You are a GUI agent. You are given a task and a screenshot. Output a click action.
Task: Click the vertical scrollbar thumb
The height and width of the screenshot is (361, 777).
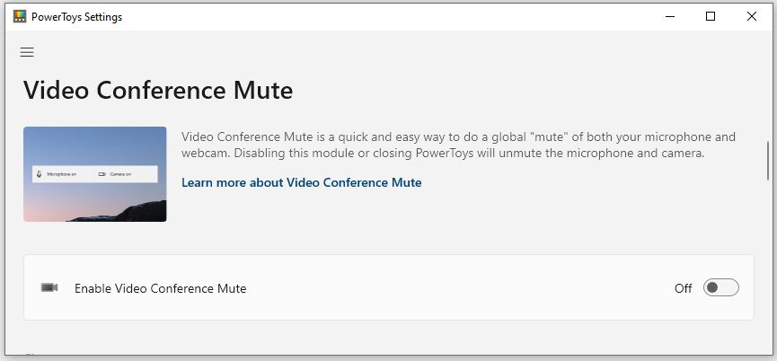[768, 161]
